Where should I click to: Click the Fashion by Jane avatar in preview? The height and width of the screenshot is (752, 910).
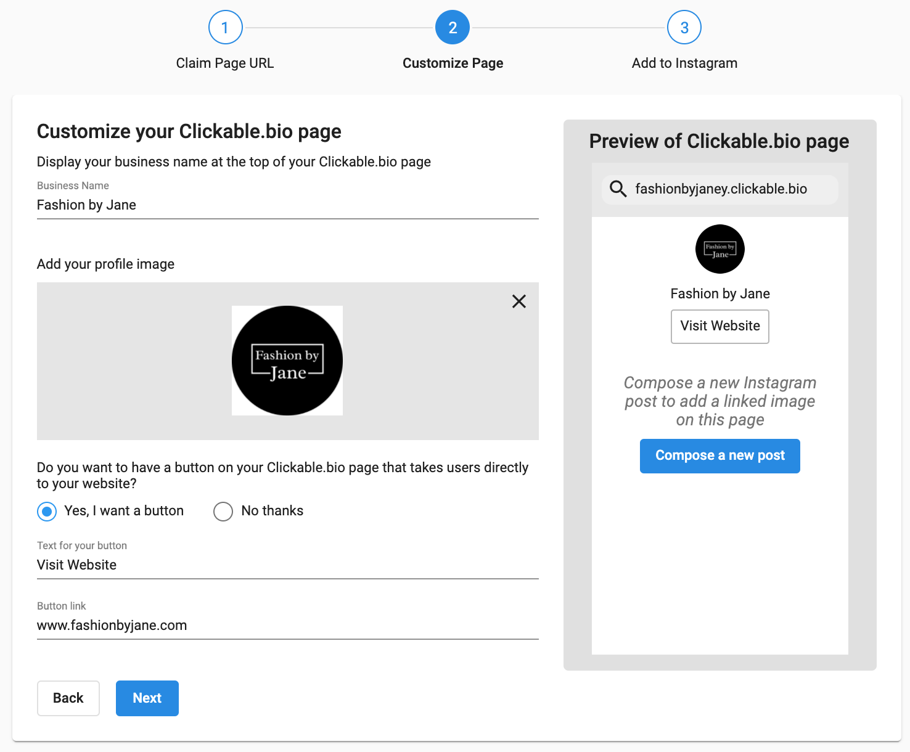[719, 249]
